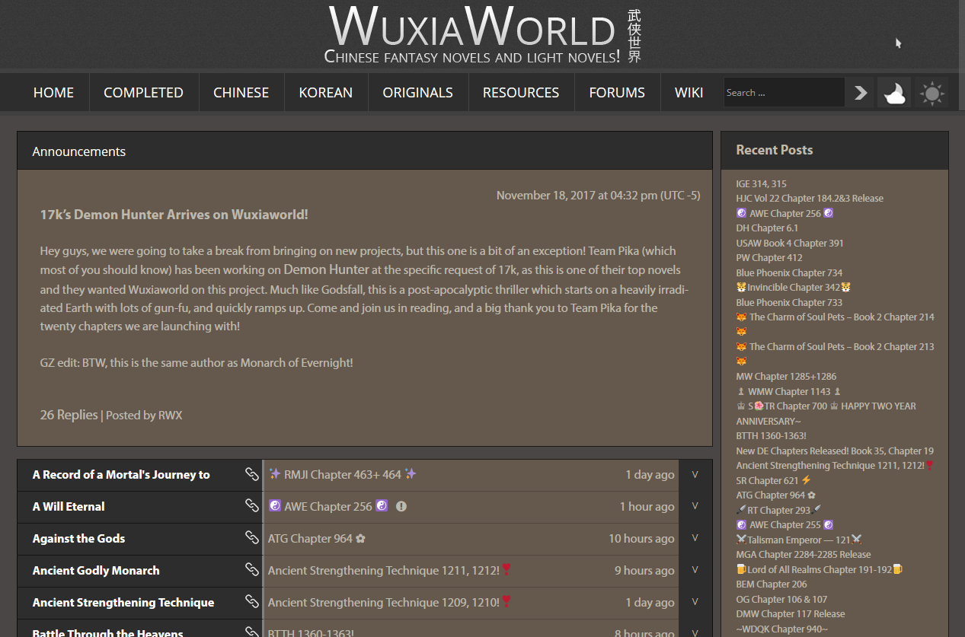Open recent post OG Chapter 106 & 107
965x637 pixels.
point(781,599)
